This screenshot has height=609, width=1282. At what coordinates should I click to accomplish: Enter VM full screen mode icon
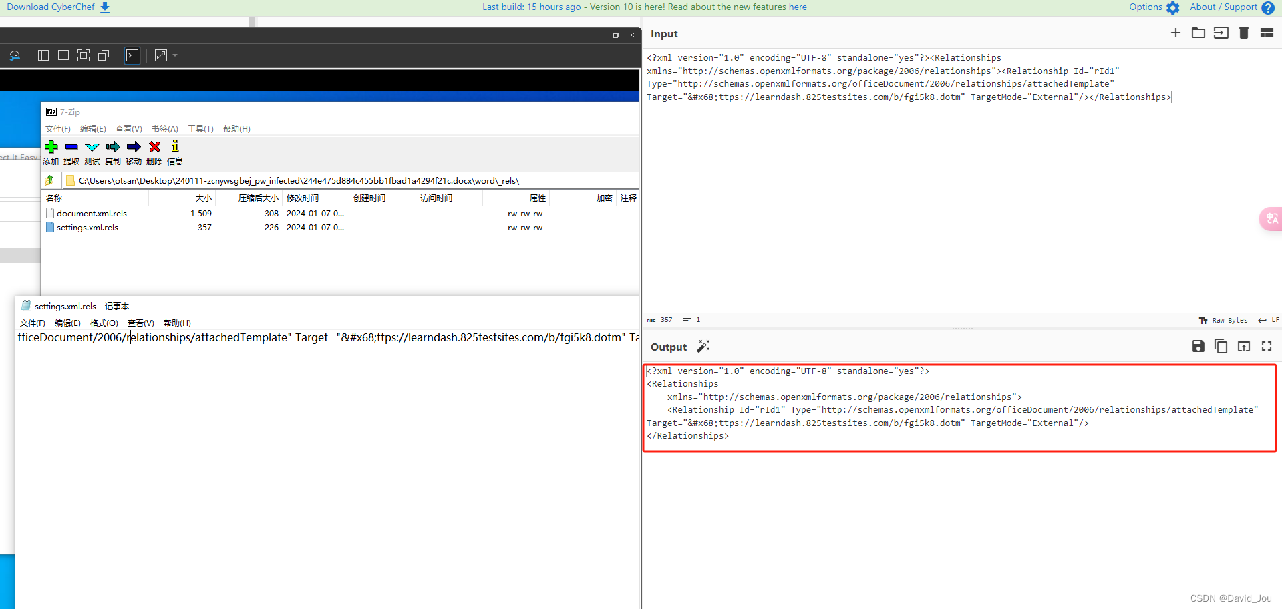click(x=84, y=55)
